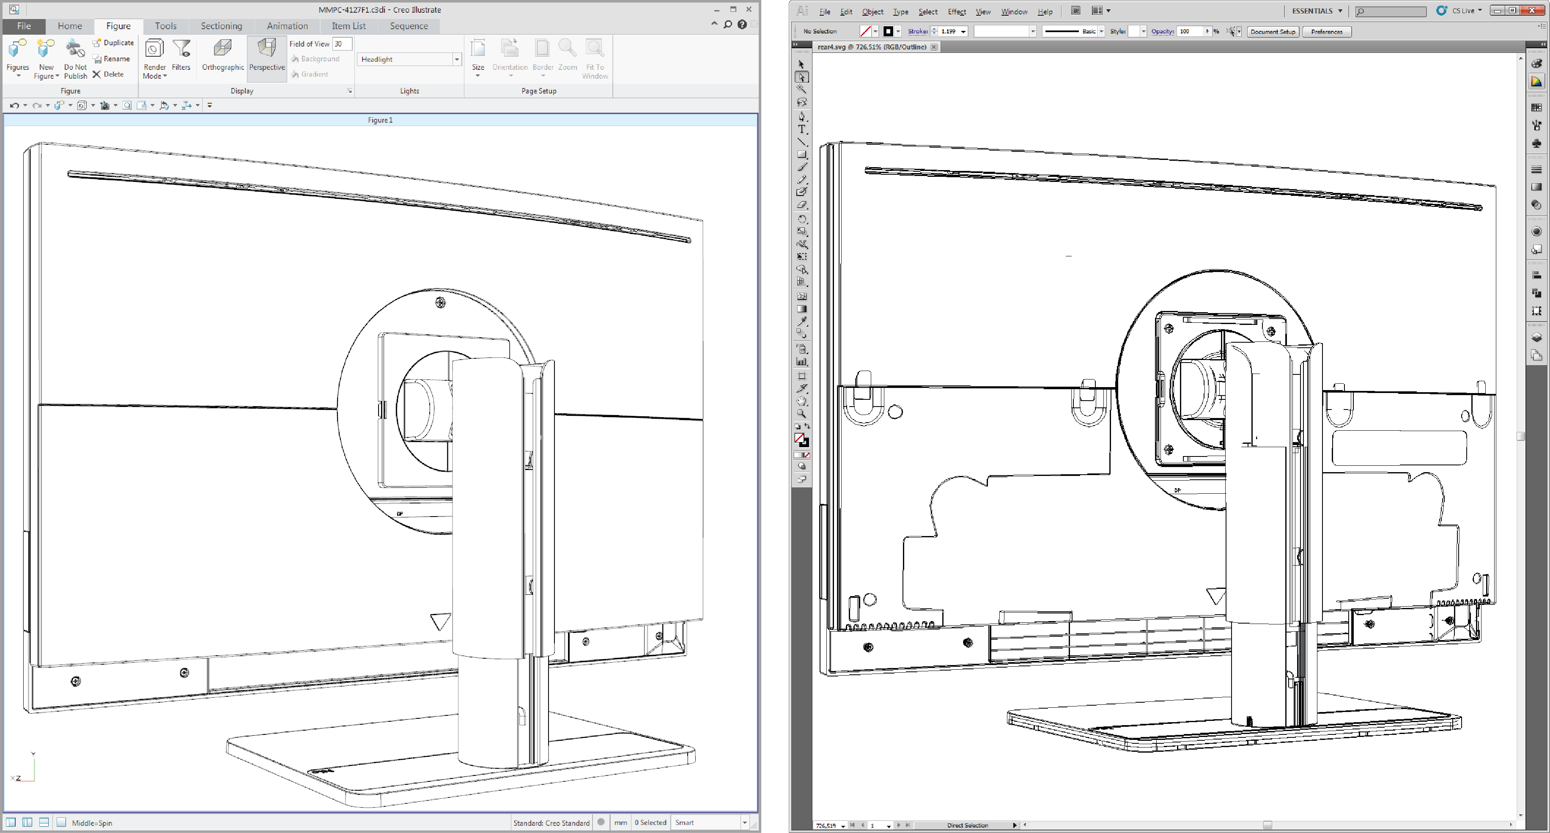Select the Type tool
This screenshot has height=833, width=1550.
pos(802,129)
